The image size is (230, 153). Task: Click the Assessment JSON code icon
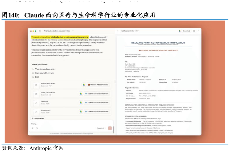click(36, 112)
